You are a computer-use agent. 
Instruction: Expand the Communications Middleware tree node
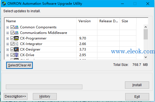(x=8, y=33)
